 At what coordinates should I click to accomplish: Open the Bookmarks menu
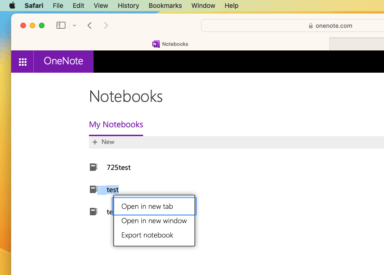click(165, 6)
